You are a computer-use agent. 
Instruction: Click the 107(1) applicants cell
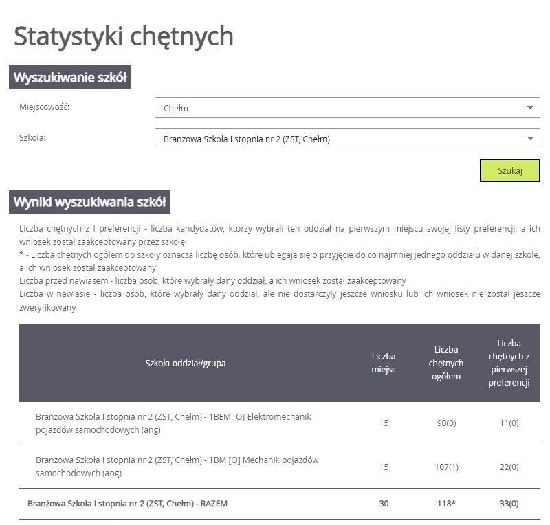[x=446, y=467]
